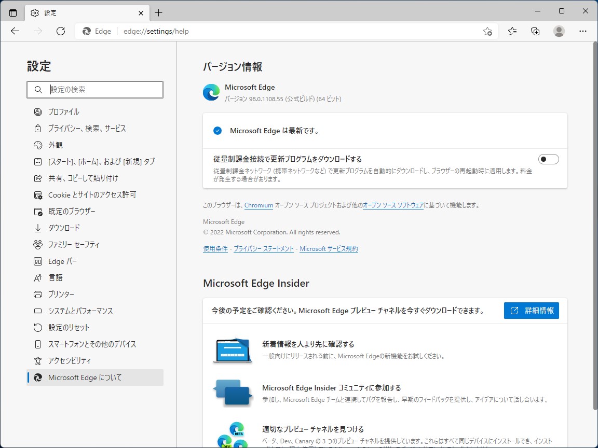Viewport: 598px width, 448px height.
Task: Enable downloading updates over metered connections
Action: coord(548,159)
